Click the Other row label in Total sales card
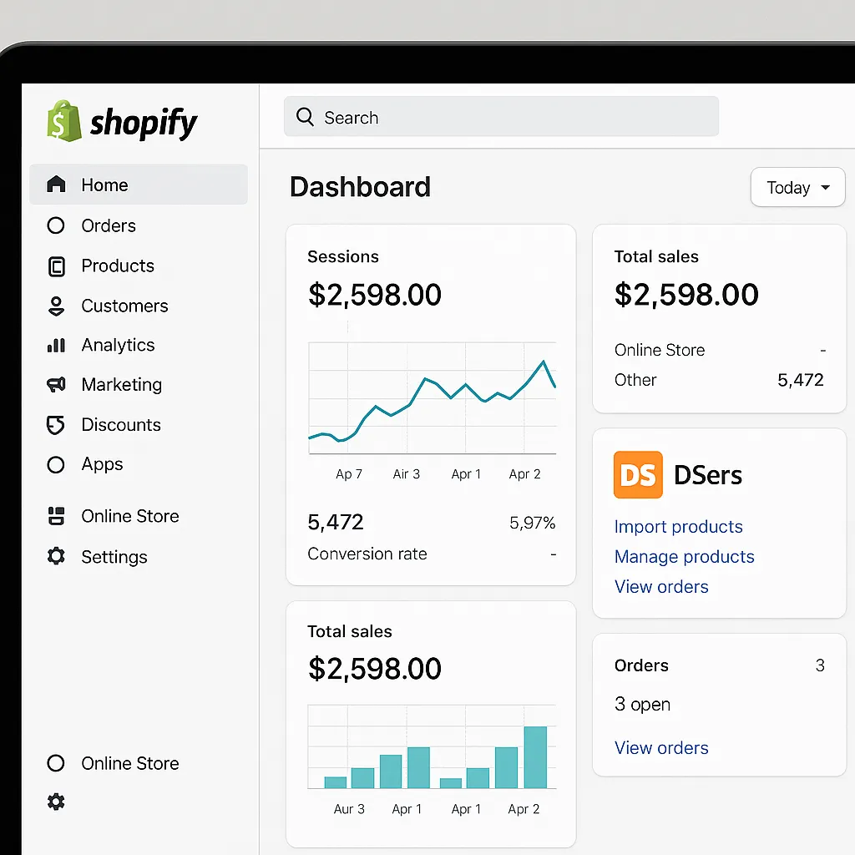This screenshot has width=855, height=855. coord(635,380)
